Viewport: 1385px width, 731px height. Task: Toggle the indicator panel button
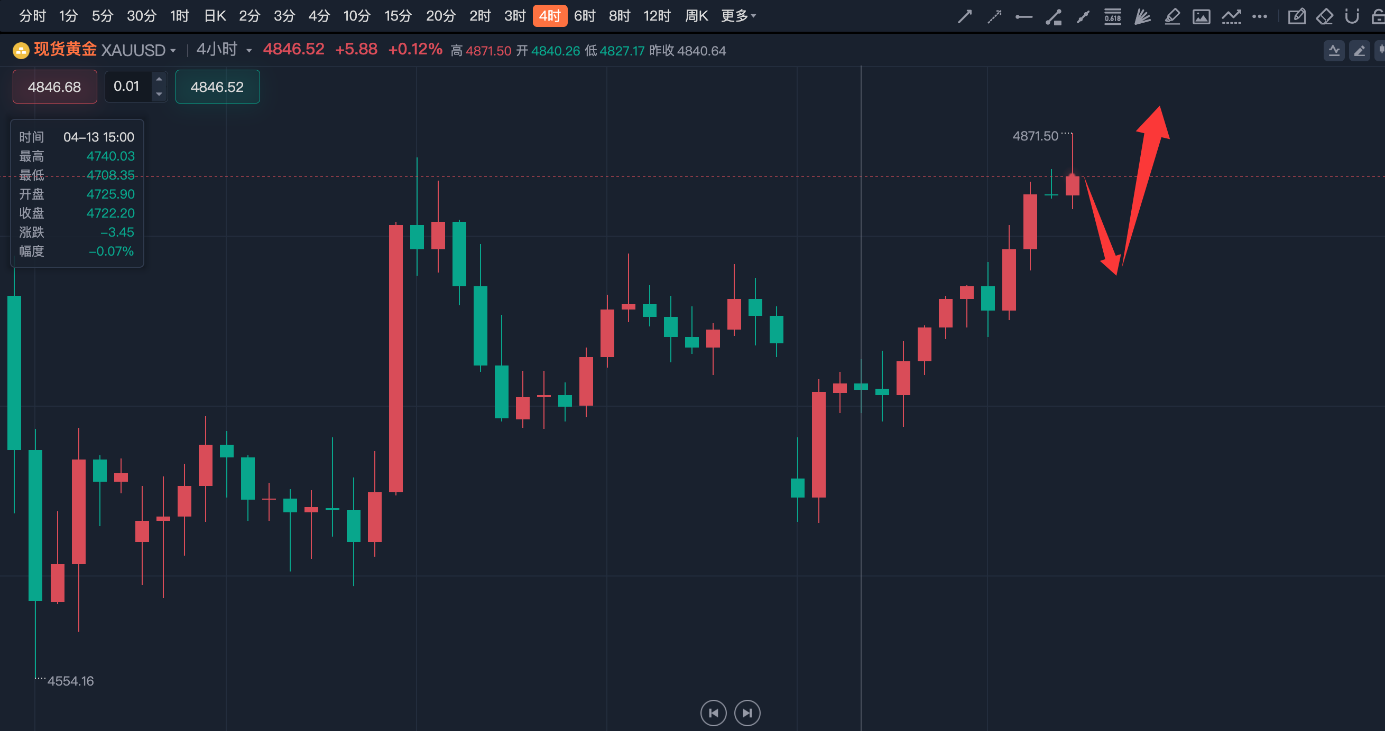(x=1334, y=51)
